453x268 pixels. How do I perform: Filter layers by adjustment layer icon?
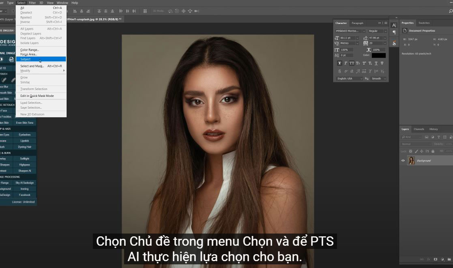pos(432,137)
